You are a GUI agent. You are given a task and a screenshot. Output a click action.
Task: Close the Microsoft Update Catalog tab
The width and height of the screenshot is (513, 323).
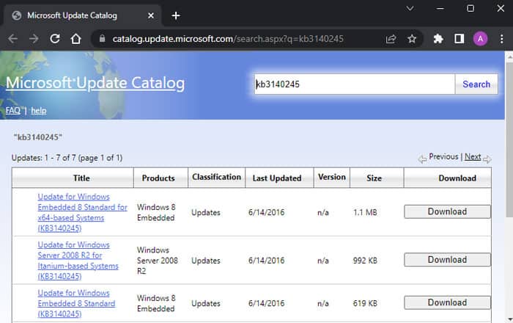coord(151,15)
